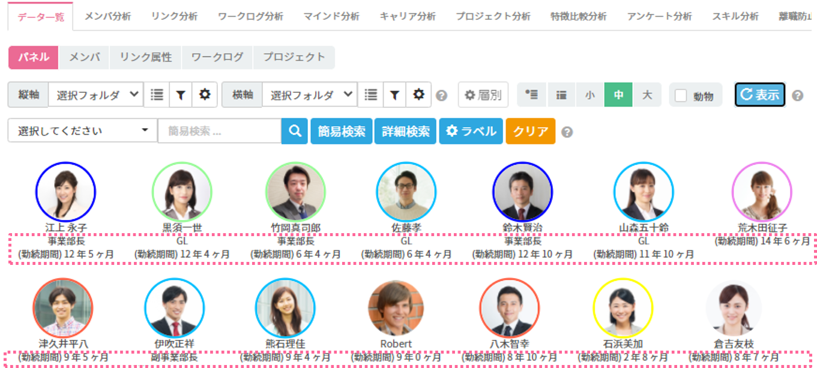Click the vertical axis (縦軸) list icon

157,95
